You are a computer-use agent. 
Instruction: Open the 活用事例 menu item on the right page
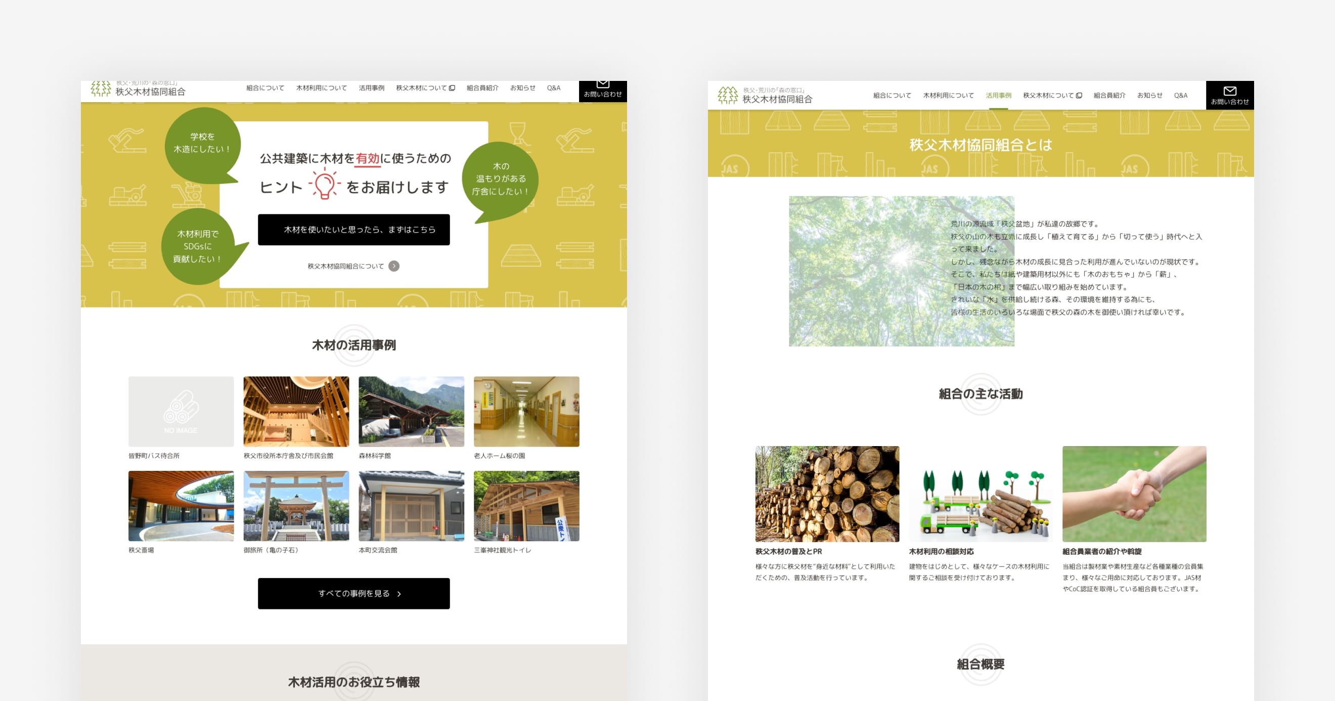click(x=998, y=96)
